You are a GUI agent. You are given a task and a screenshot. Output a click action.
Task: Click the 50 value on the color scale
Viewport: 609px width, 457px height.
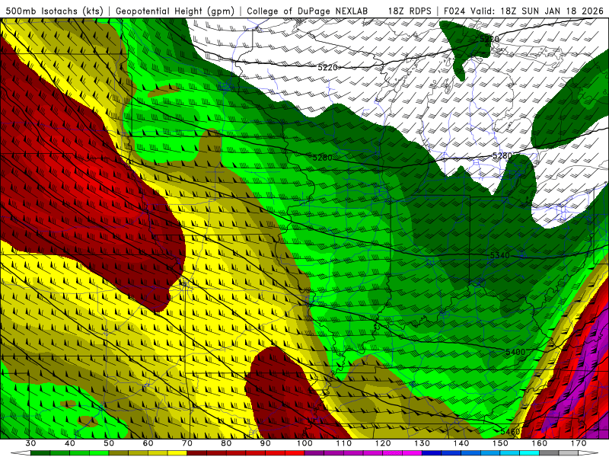109,443
